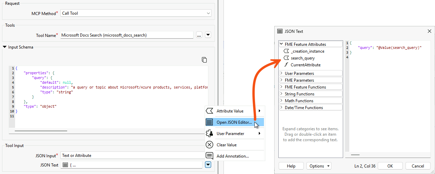
Task: Expand the FME Parameters category
Action: pyautogui.click(x=281, y=80)
